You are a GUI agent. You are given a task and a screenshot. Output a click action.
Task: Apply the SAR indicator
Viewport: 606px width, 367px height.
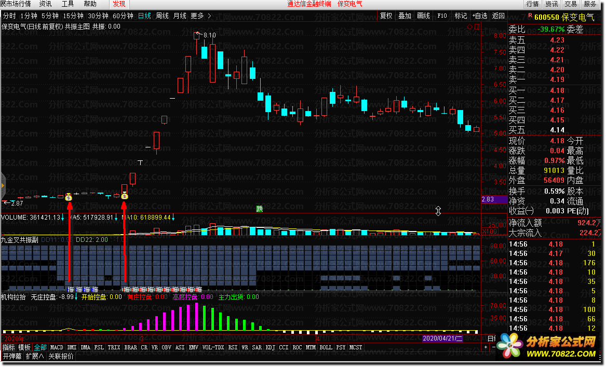click(x=257, y=347)
